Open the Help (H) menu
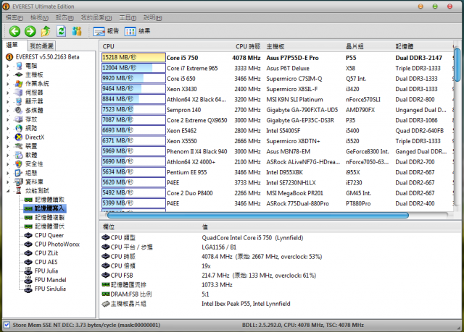Screen dimensions: 464x332 (153, 17)
